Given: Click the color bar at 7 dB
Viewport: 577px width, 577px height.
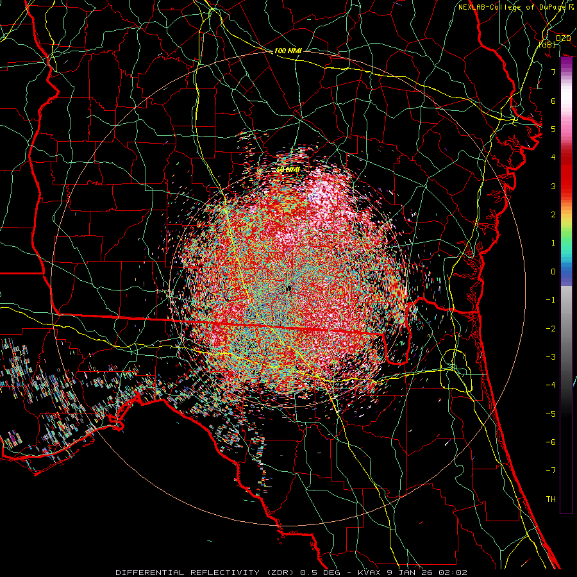Looking at the screenshot, I should click(566, 72).
